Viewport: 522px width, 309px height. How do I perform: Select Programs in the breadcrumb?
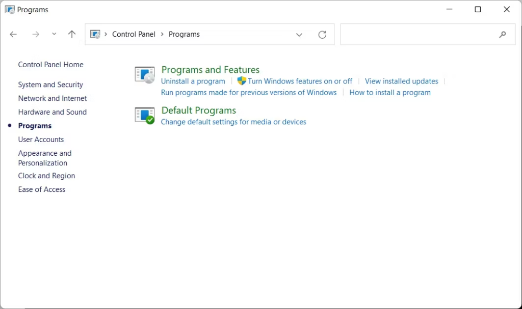coord(184,34)
